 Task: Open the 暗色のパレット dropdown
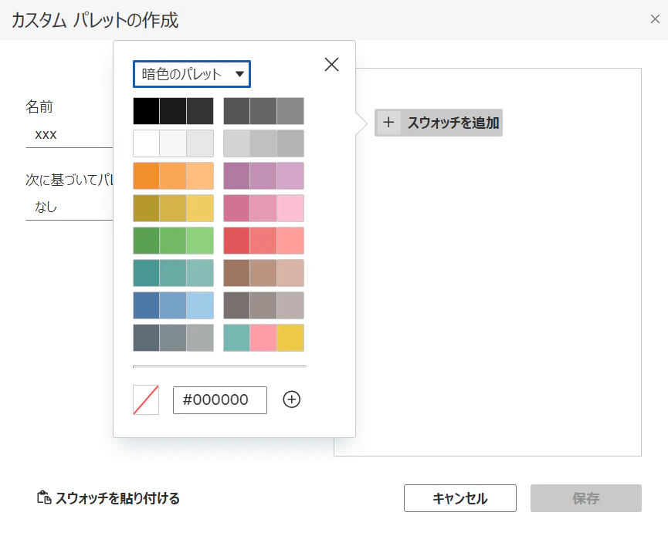[192, 74]
